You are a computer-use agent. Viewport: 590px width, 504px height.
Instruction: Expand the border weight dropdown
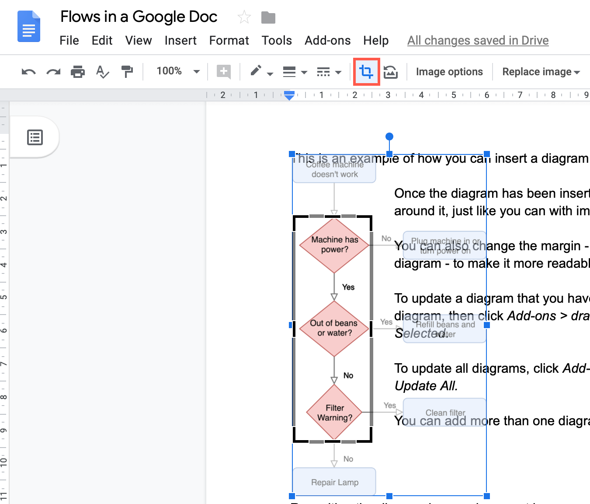click(x=295, y=71)
